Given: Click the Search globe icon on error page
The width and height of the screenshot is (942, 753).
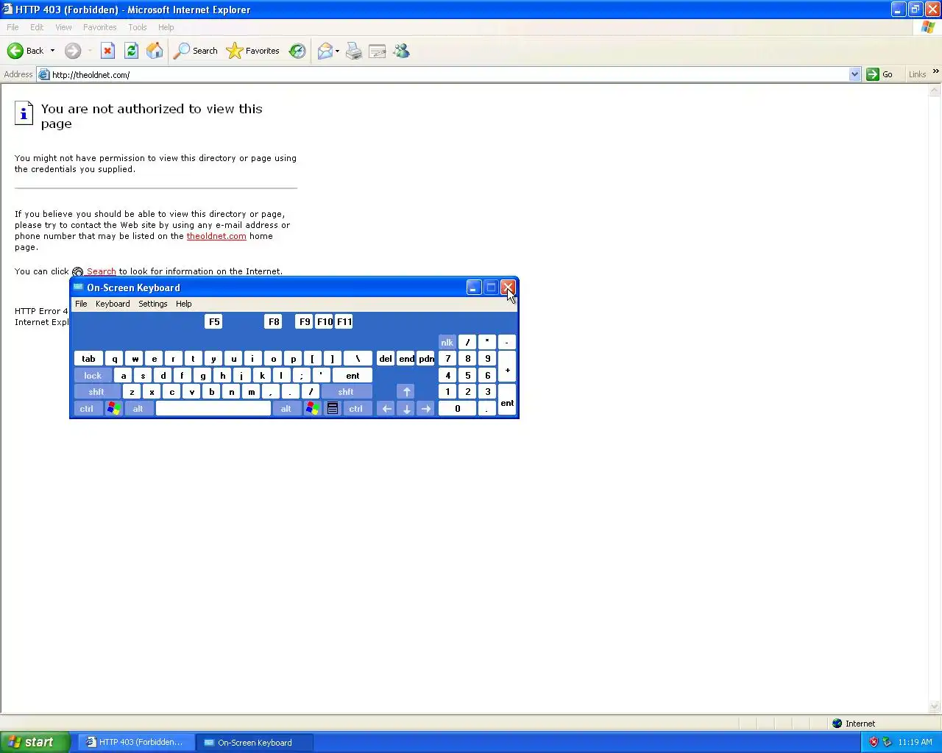Looking at the screenshot, I should [77, 272].
